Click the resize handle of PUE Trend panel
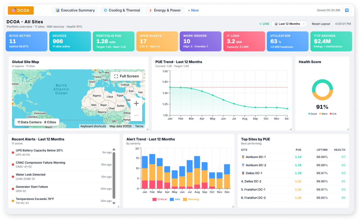The width and height of the screenshot is (361, 221). point(291,129)
